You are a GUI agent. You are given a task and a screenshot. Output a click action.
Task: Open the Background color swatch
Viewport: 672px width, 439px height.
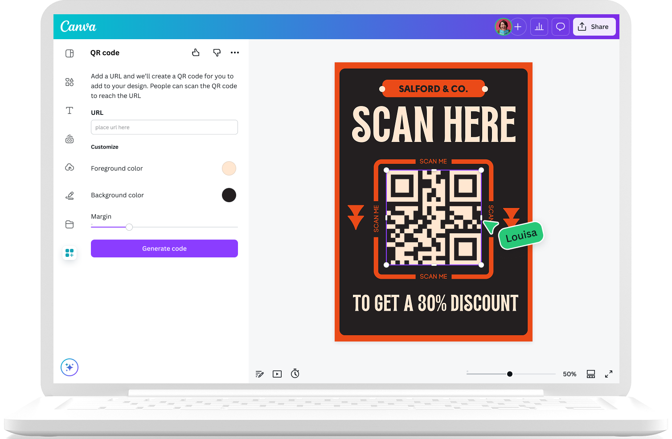tap(229, 195)
